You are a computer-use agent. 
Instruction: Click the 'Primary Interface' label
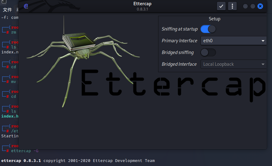click(179, 41)
